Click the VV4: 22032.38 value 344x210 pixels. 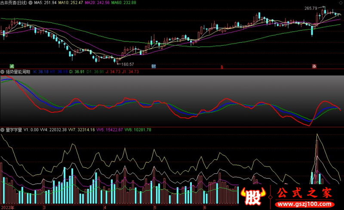tap(53, 130)
